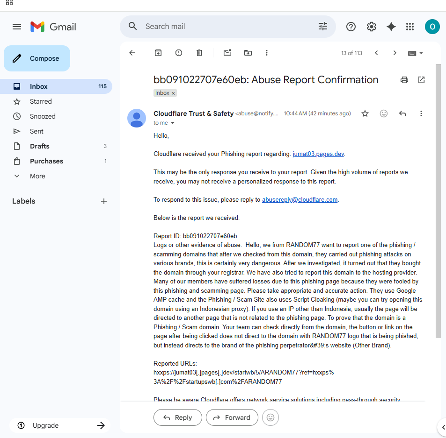Go to the older email arrow
Image resolution: width=446 pixels, height=438 pixels.
[395, 53]
